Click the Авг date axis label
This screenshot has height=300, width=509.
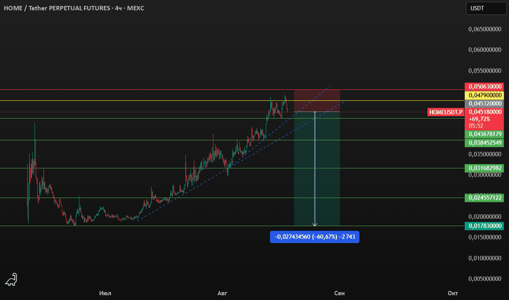coord(222,293)
